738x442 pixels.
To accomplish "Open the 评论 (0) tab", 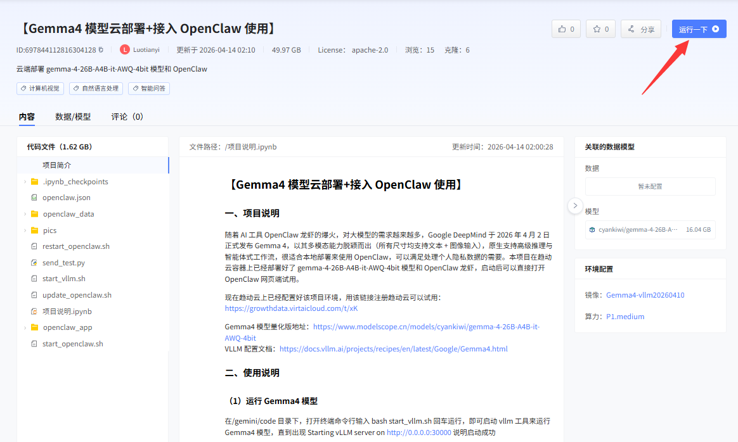I will [127, 117].
